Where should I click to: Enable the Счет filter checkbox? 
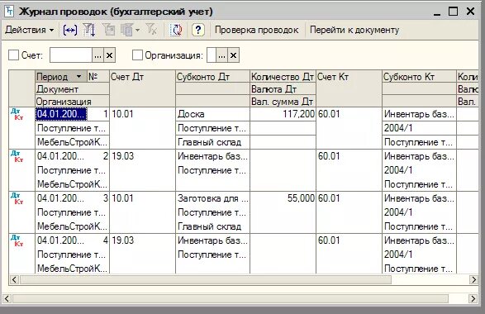point(13,55)
